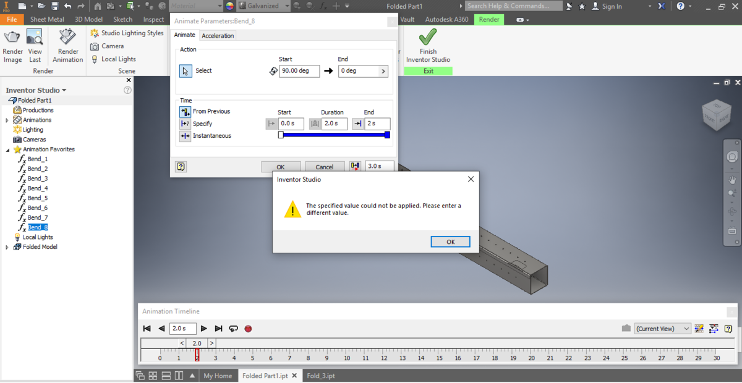Click the Undo icon
Viewport: 742px width, 383px height.
(67, 6)
